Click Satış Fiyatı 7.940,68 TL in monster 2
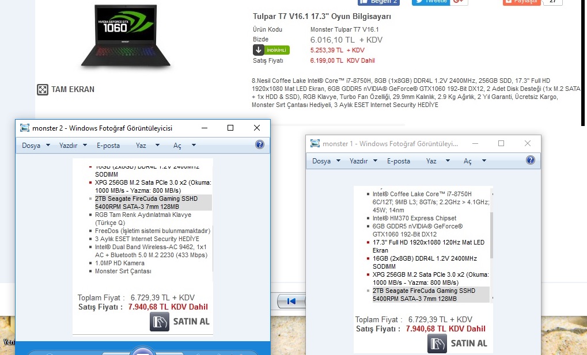 pos(143,307)
